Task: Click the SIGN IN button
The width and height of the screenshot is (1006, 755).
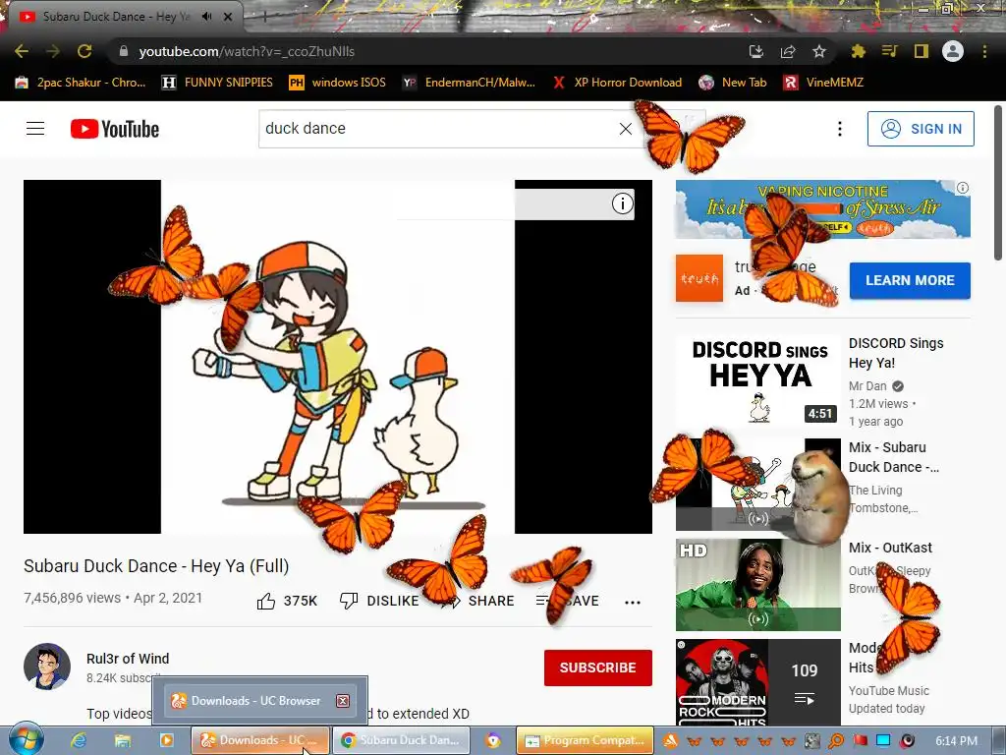Action: (x=921, y=129)
